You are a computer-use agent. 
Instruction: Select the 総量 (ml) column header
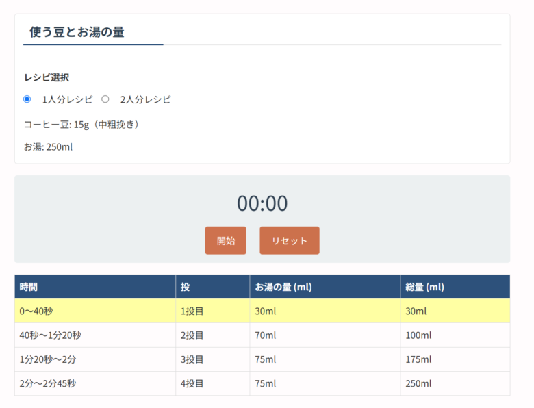425,287
